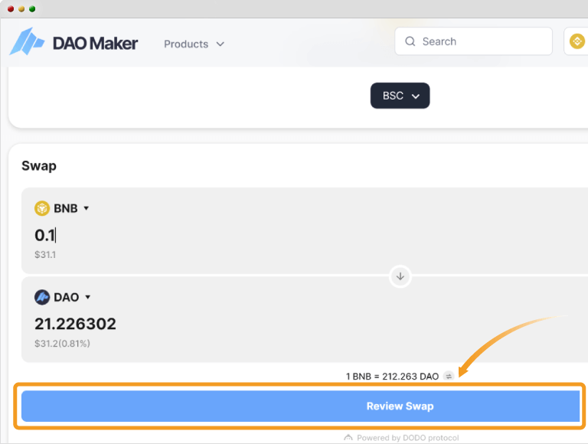Click the green maximize window button
Viewport: 588px width, 444px height.
(32, 8)
